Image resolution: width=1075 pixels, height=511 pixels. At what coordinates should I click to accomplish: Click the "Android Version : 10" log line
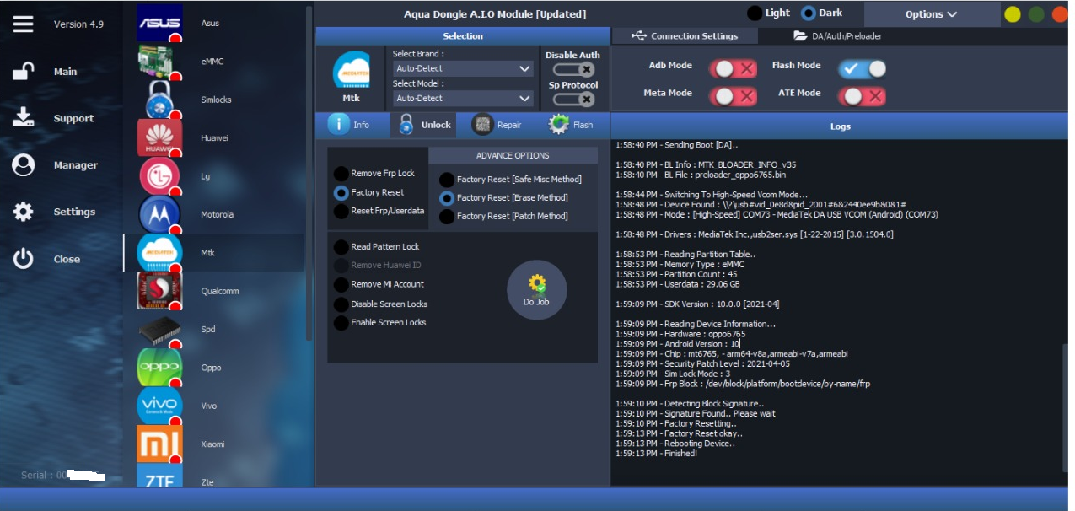(678, 344)
